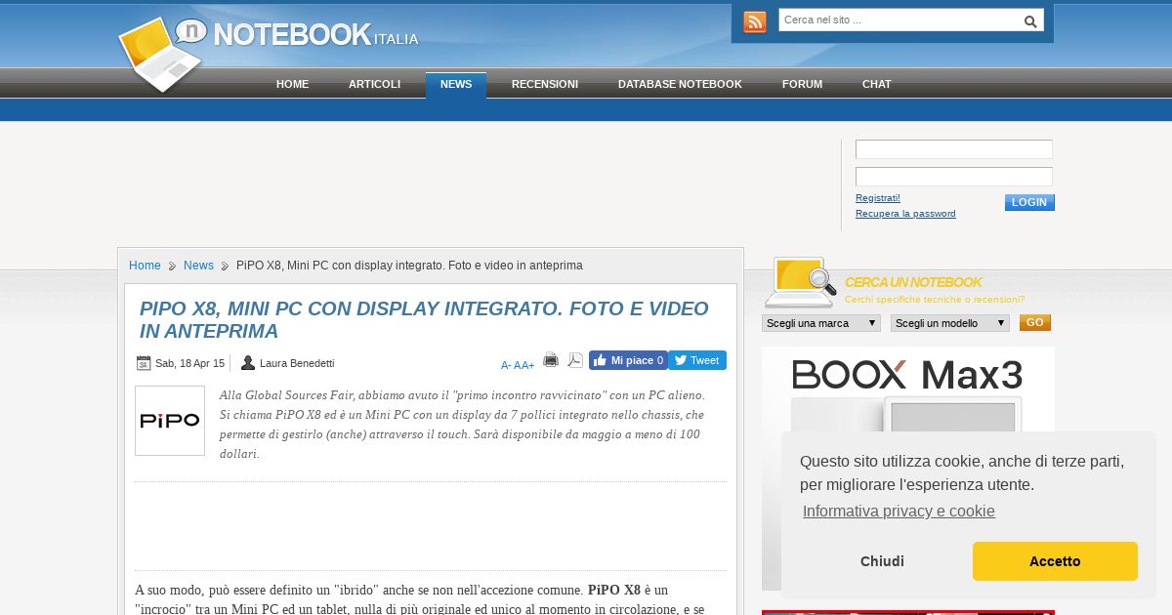Open the Recupera la password link
1172x615 pixels.
pyautogui.click(x=905, y=214)
